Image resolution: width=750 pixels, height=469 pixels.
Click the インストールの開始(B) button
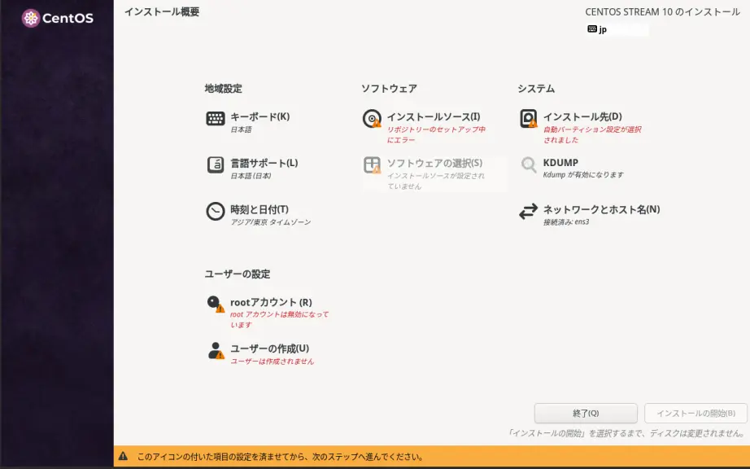pos(695,413)
